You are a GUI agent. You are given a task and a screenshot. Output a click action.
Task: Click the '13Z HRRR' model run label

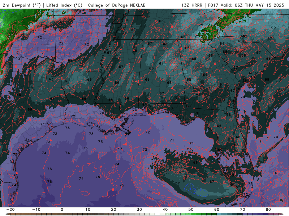click(x=192, y=5)
